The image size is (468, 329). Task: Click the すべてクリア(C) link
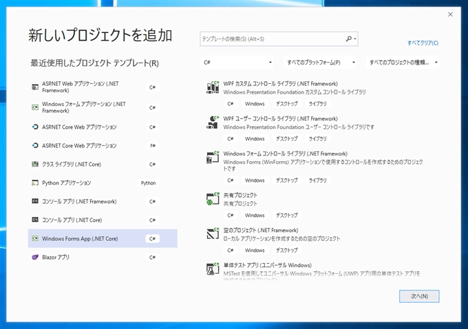point(423,43)
